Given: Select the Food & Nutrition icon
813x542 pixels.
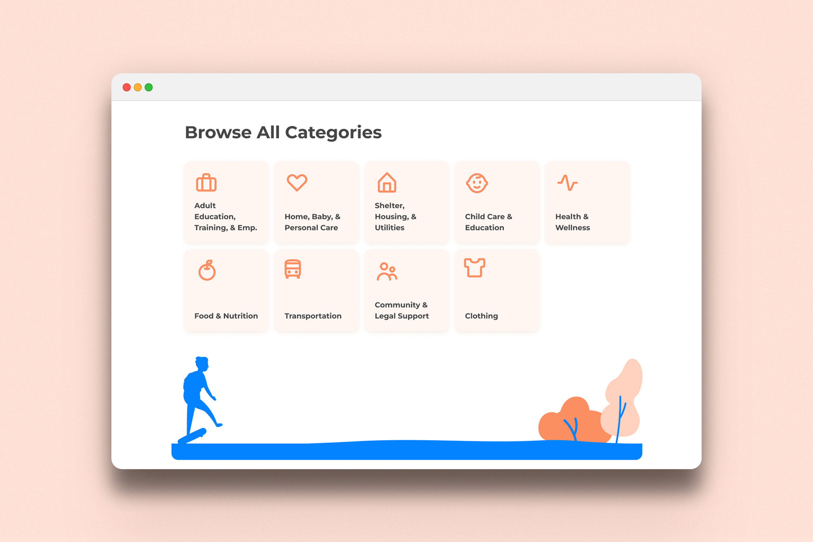Looking at the screenshot, I should coord(207,270).
